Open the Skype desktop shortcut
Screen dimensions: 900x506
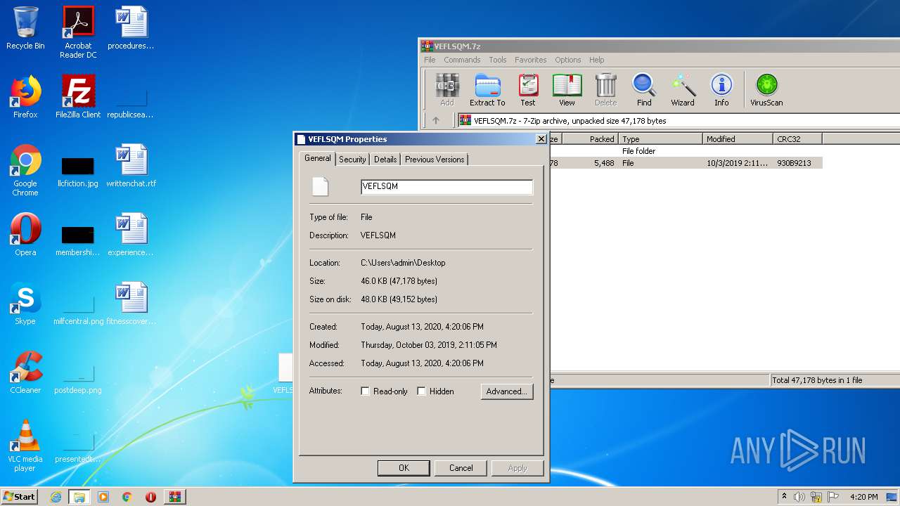25,304
